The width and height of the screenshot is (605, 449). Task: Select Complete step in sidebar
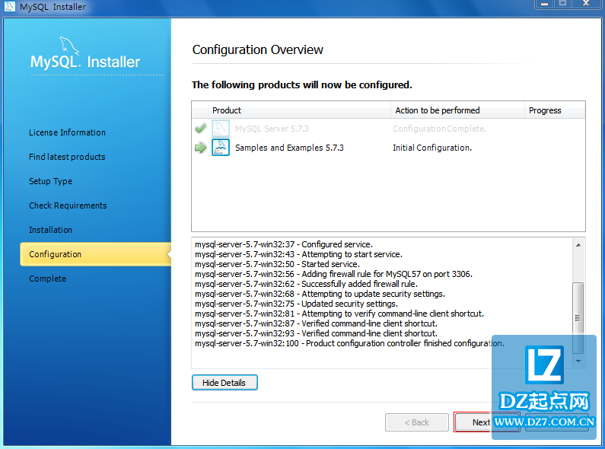click(47, 279)
